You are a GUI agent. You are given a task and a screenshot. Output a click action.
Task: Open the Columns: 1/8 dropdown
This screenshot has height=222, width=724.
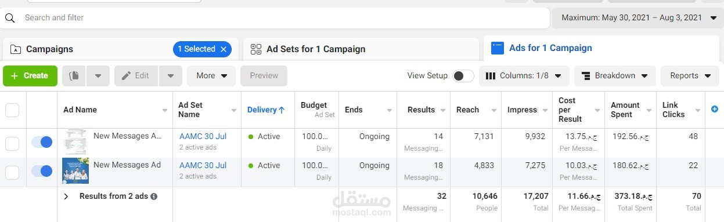[x=524, y=76]
